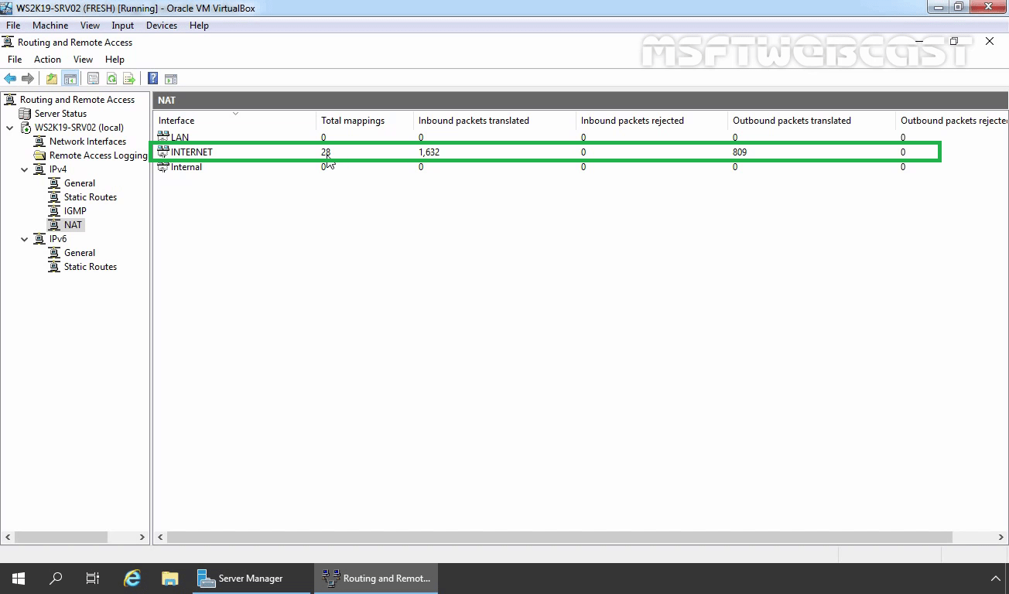Click the Export List toolbar icon
1009x594 pixels.
129,77
